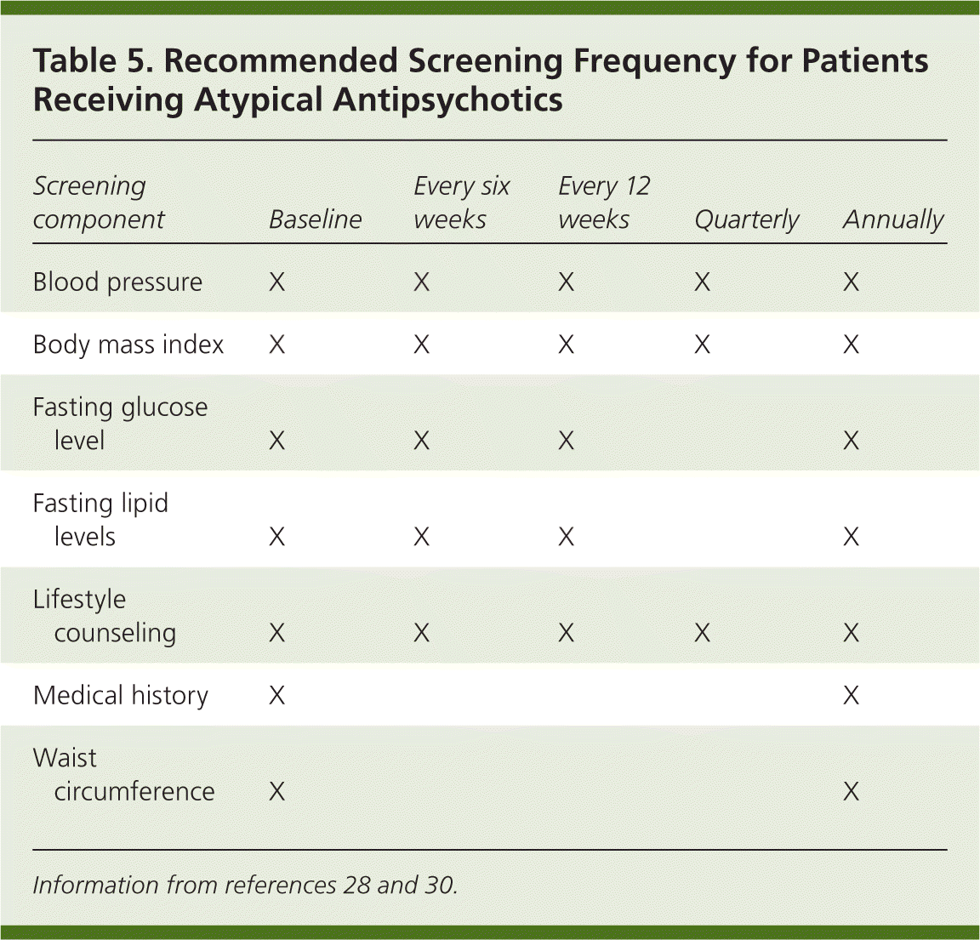Select the Lifestyle counseling row label
Image resolution: width=980 pixels, height=940 pixels.
tap(104, 616)
